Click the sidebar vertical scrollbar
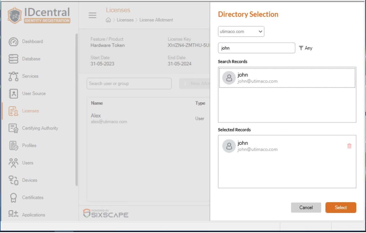Screen dimensions: 366x233 76,110
